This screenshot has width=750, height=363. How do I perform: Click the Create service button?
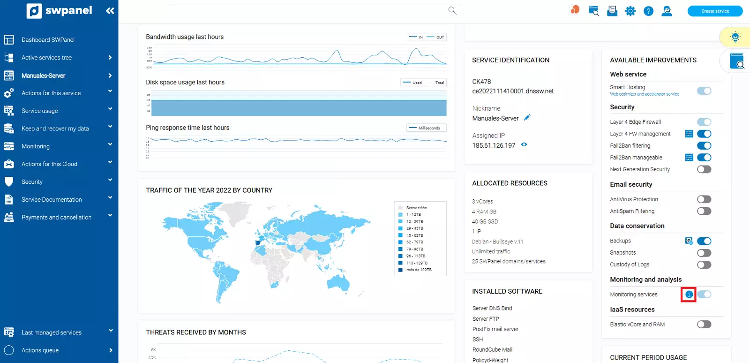coord(715,11)
